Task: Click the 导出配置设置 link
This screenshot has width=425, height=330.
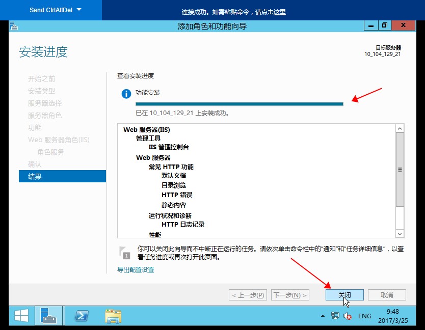Action: (136, 270)
